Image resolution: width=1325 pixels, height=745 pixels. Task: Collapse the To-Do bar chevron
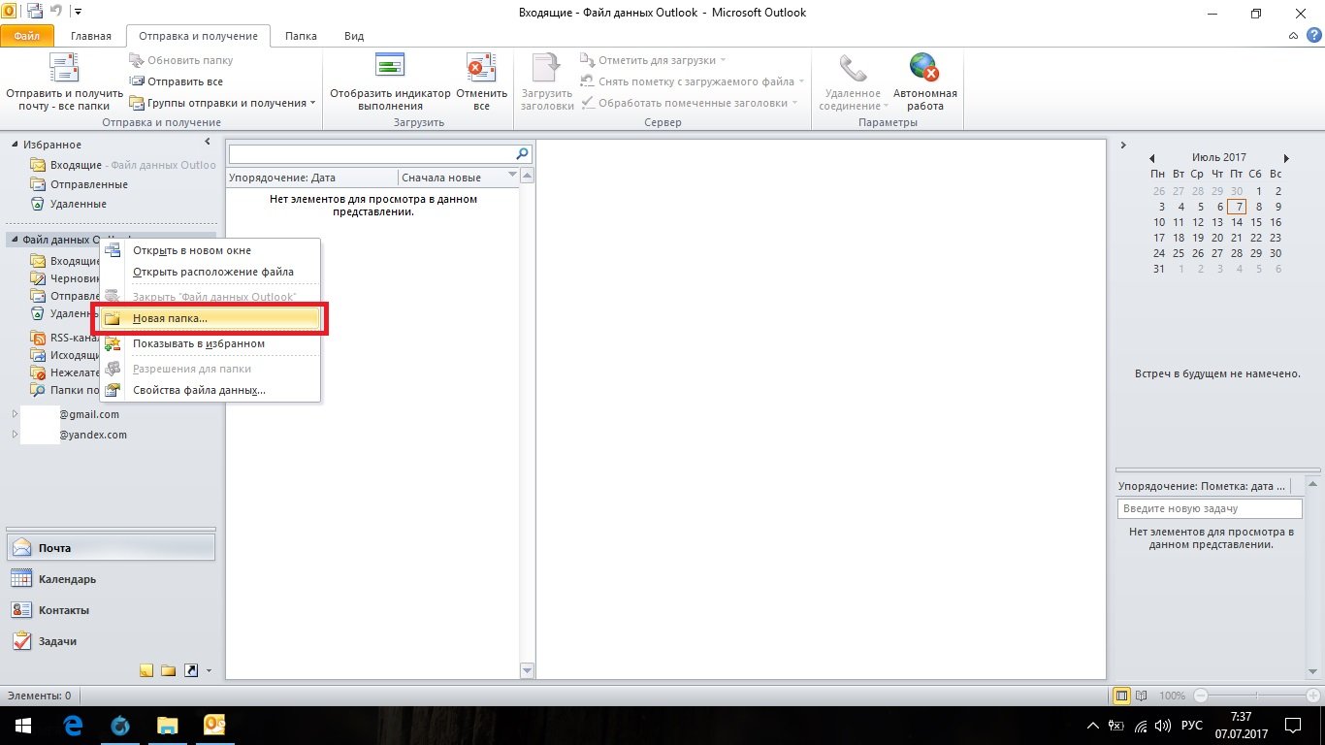point(1123,146)
